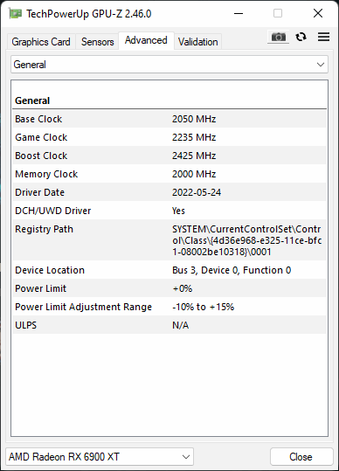Viewport: 339px width, 471px height.
Task: Click the camera screenshot icon
Action: [279, 37]
